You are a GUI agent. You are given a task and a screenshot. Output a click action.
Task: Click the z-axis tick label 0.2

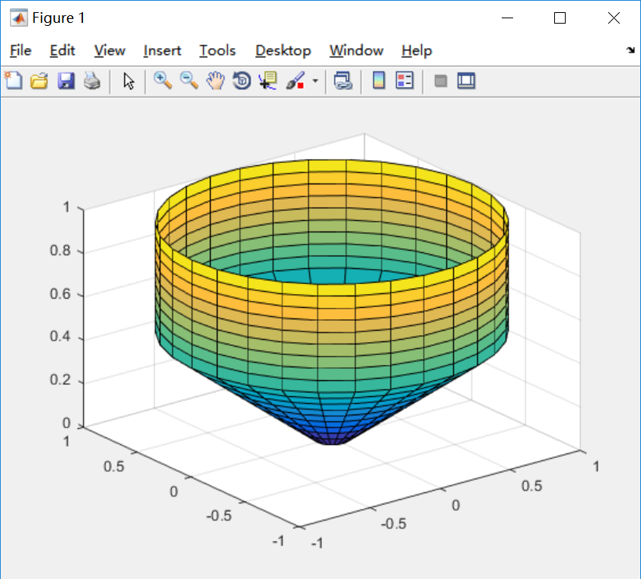coord(60,379)
